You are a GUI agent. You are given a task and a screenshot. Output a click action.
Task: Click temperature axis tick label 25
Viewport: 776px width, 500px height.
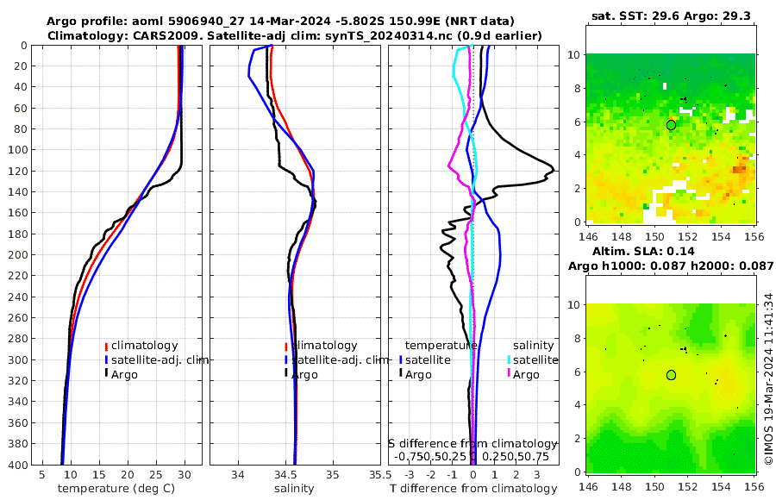coord(156,475)
